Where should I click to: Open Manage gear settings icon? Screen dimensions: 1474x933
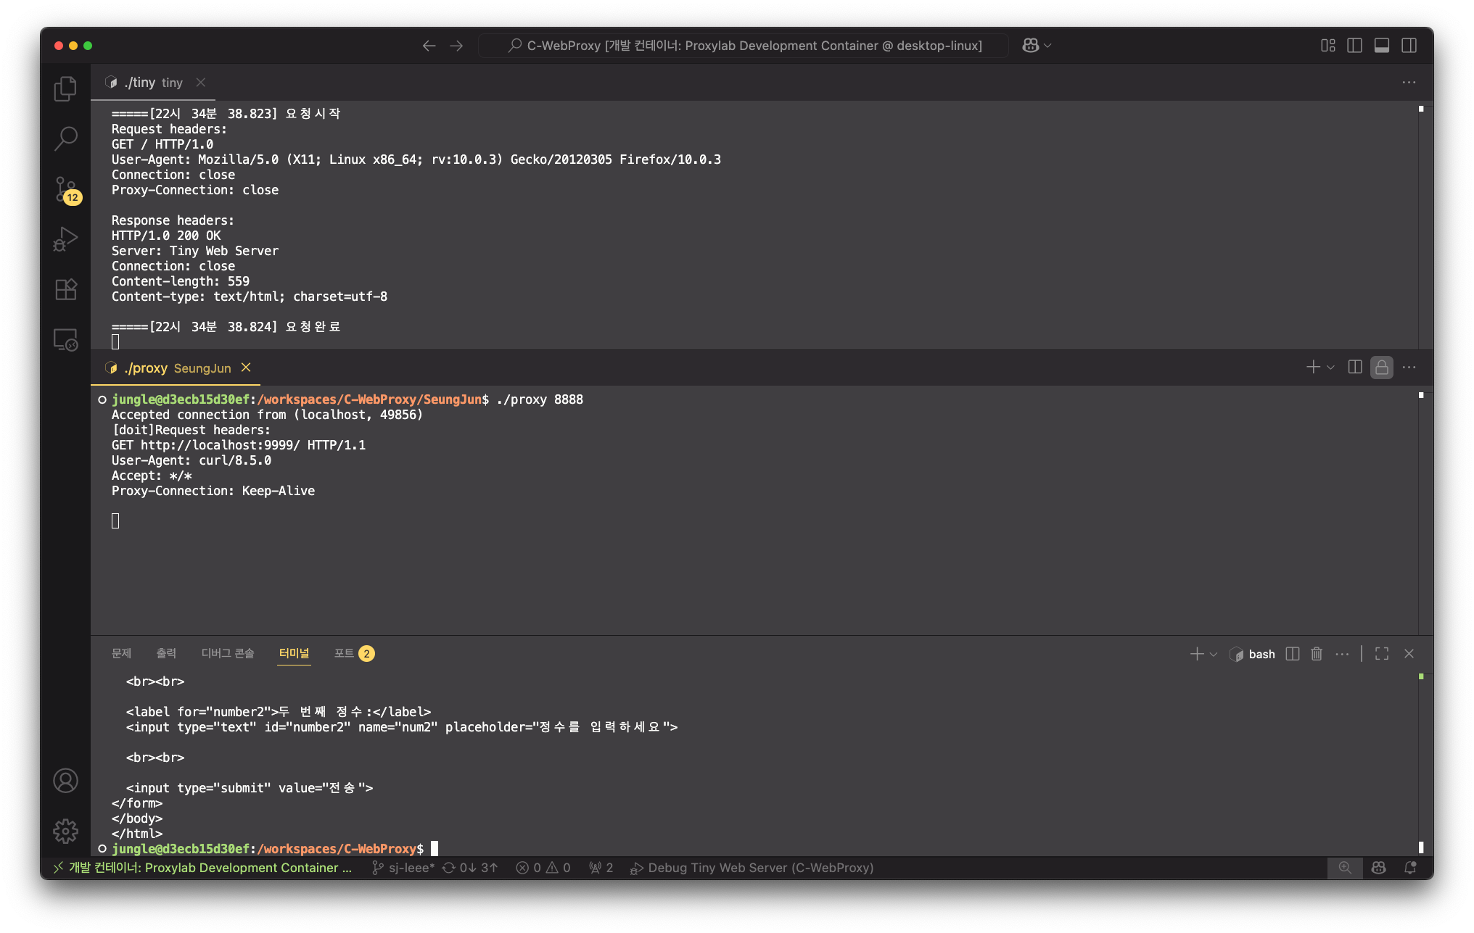click(x=65, y=831)
